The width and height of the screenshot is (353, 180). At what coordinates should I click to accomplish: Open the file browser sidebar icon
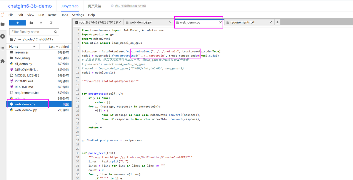(x=2, y=24)
